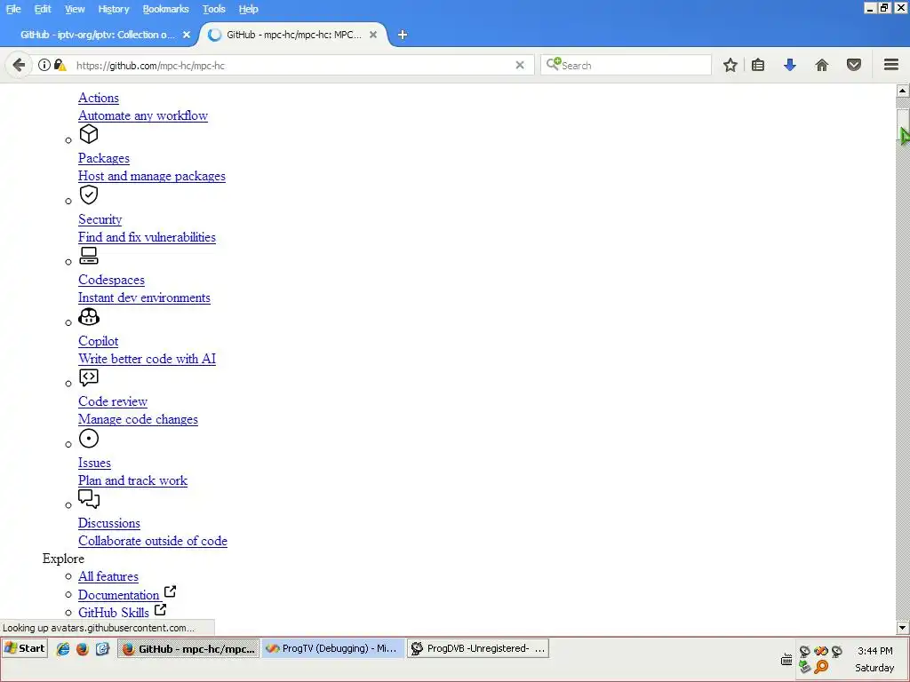Viewport: 910px width, 682px height.
Task: Launch Firefox from quick launch bar
Action: [x=83, y=649]
